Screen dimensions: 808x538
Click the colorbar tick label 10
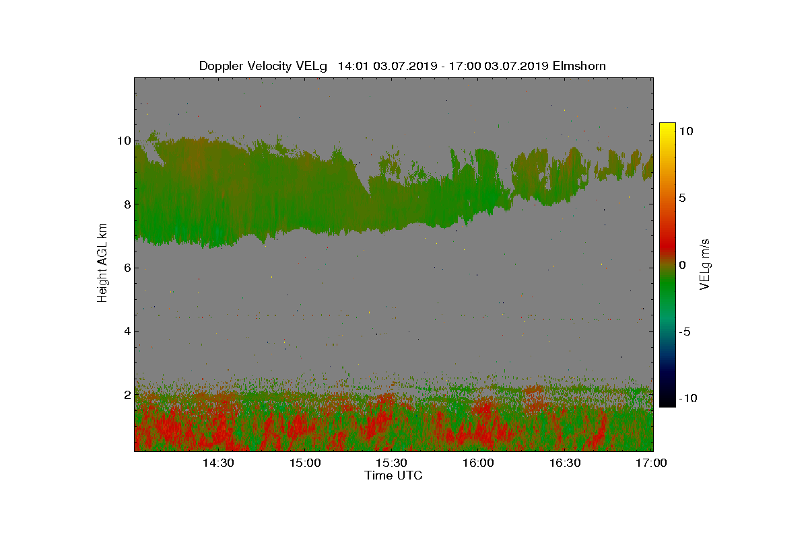[x=685, y=131]
